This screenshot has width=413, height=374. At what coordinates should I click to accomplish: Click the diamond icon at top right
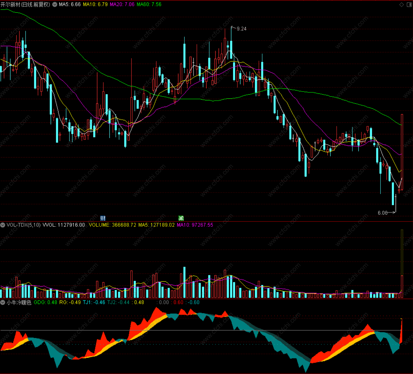click(401, 4)
